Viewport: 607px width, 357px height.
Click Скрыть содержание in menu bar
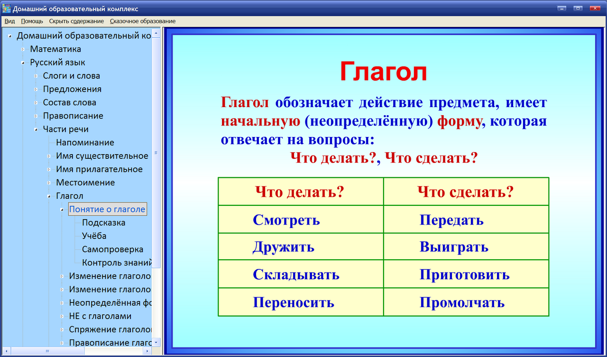(x=77, y=21)
